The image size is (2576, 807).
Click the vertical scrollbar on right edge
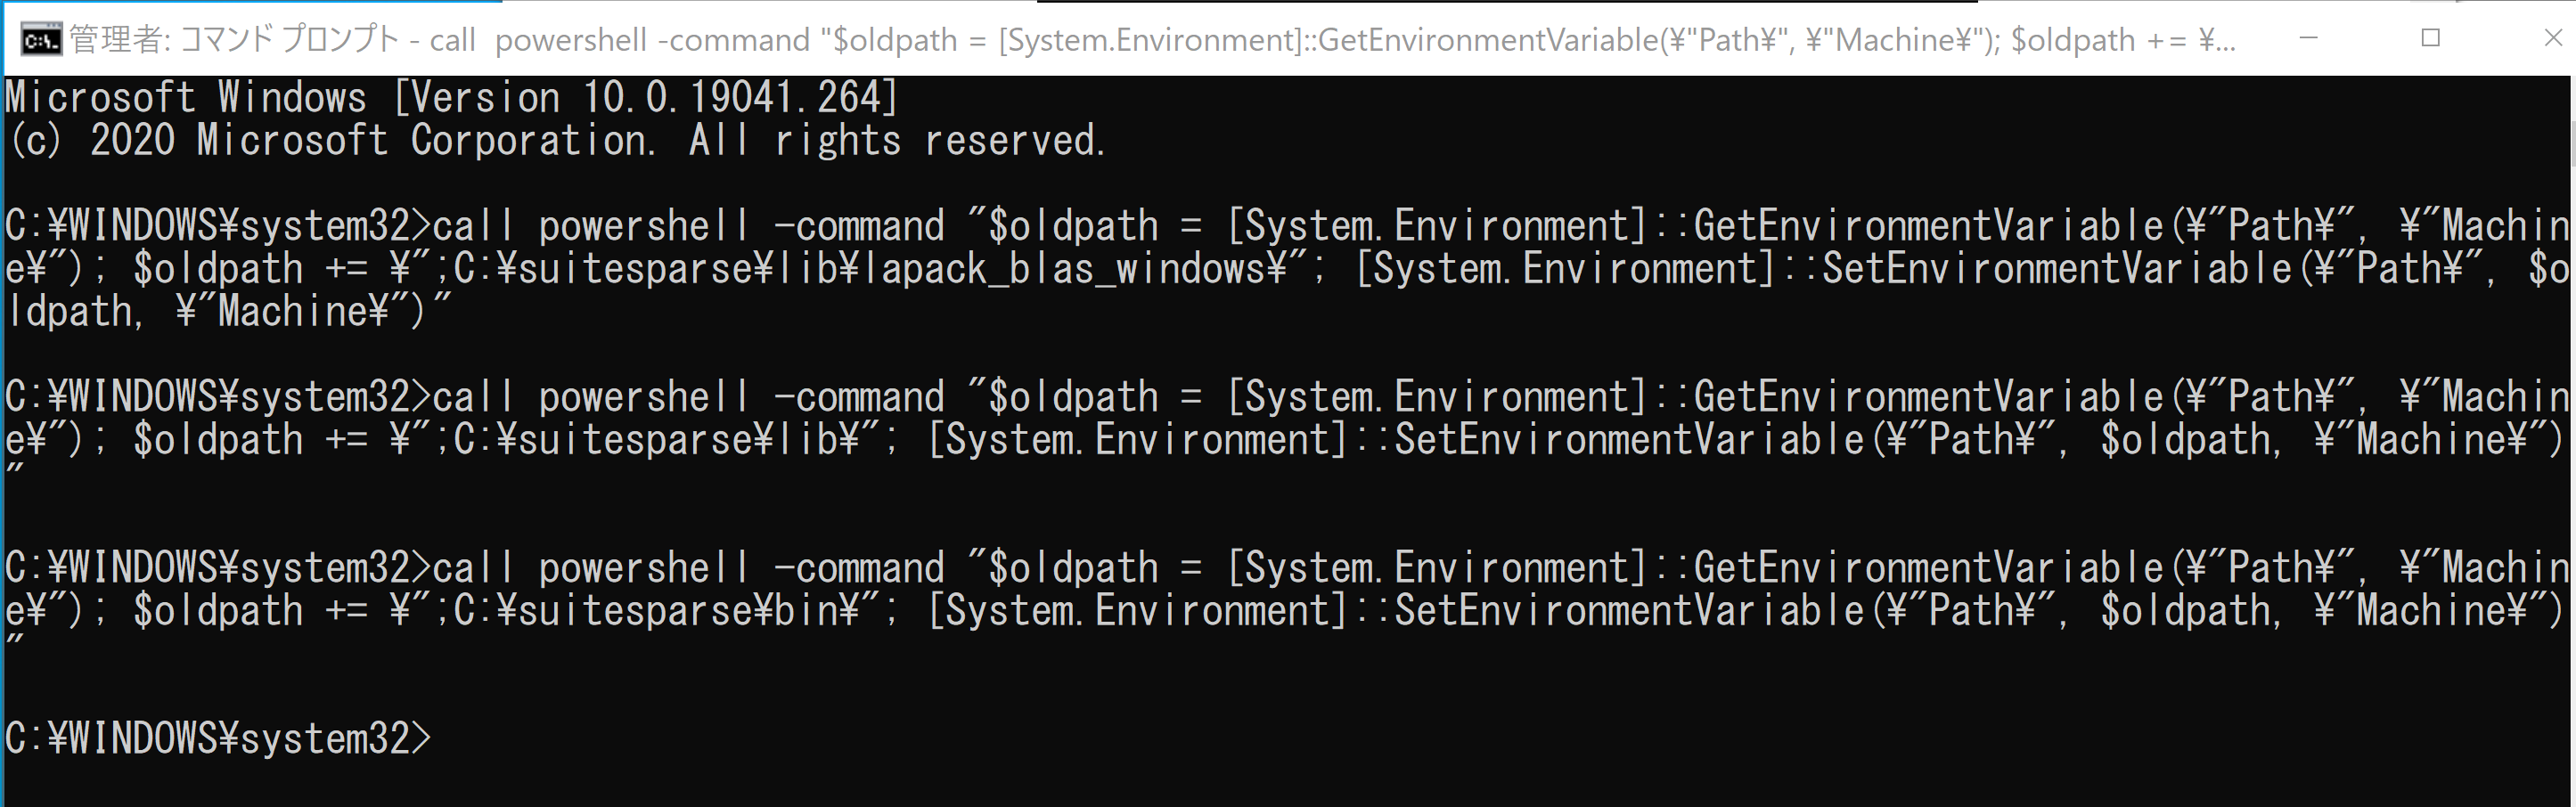tap(2571, 440)
